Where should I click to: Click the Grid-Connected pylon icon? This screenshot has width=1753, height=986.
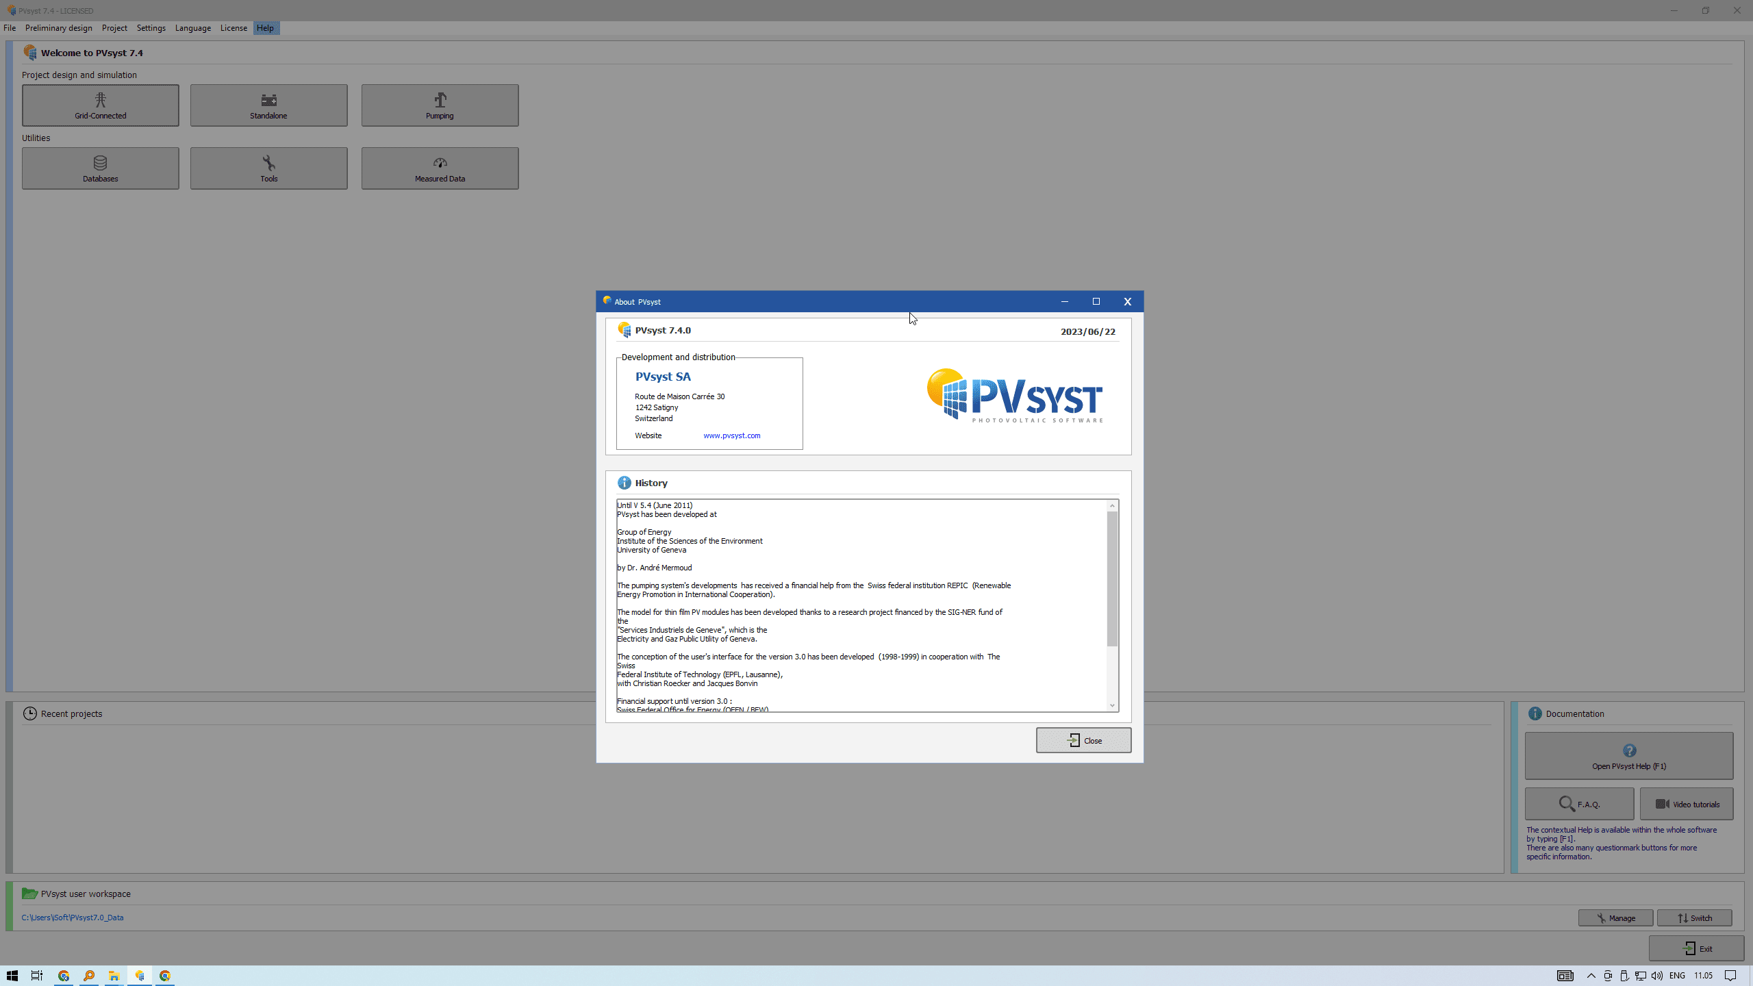(100, 101)
